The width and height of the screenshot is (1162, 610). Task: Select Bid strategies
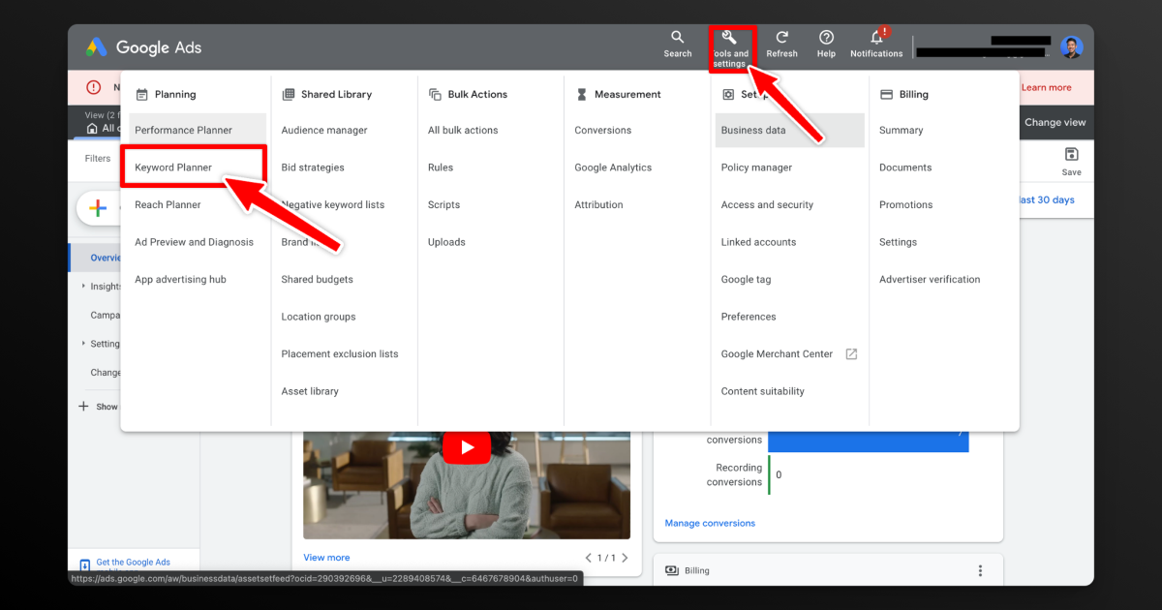point(313,168)
